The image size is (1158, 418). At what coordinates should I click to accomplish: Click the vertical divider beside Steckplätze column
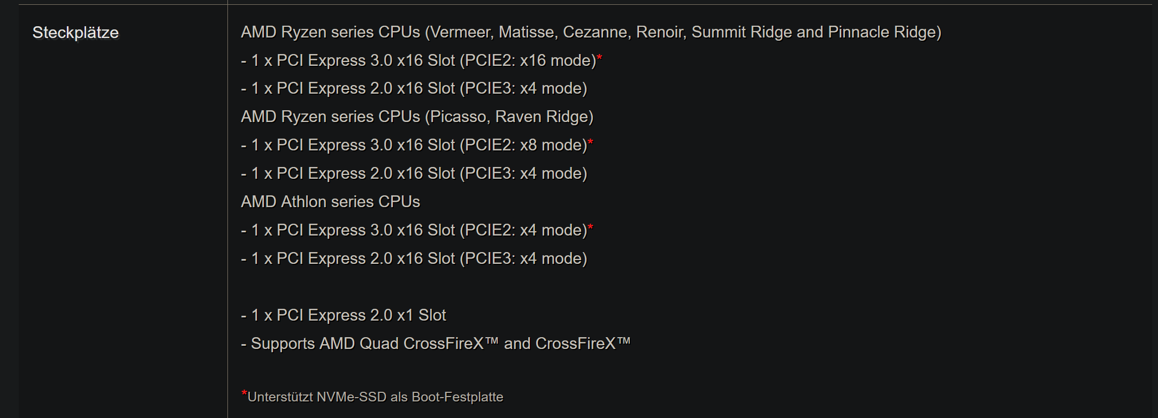tap(227, 209)
